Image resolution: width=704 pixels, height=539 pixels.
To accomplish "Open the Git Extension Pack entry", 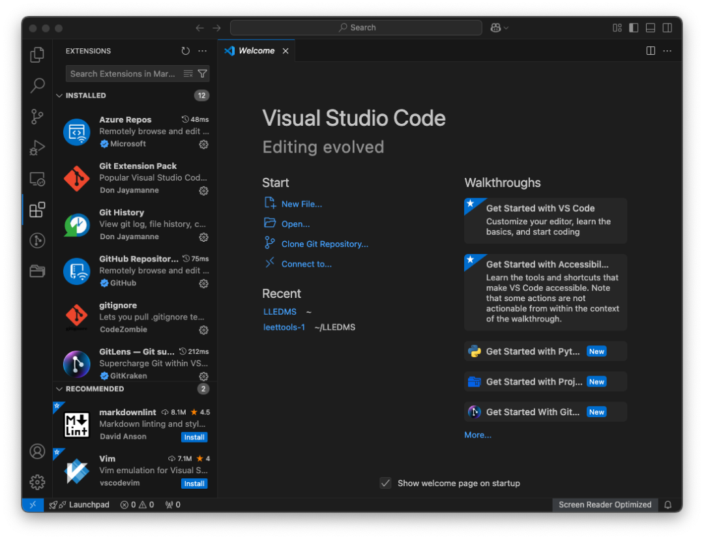I will point(135,178).
